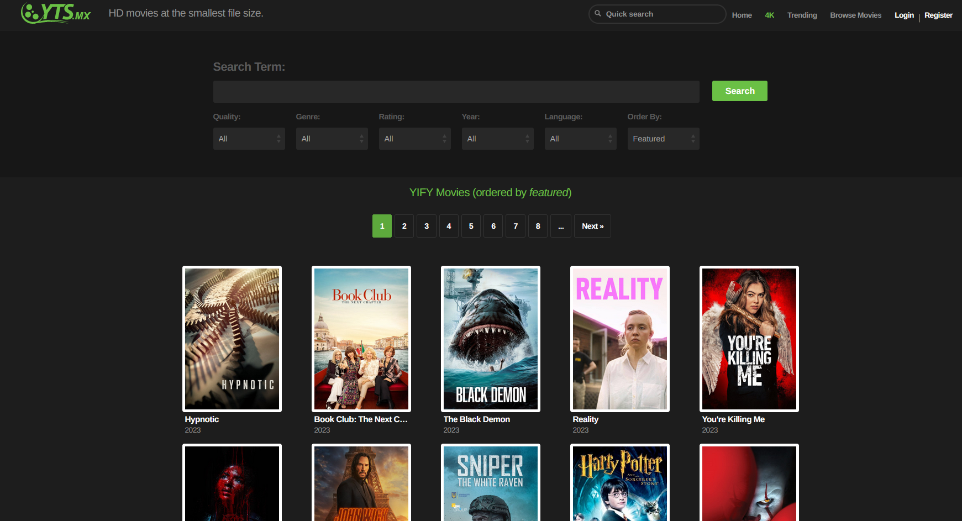Open the Harry Potter Sorcerer's Stone poster
This screenshot has width=962, height=521.
click(620, 483)
